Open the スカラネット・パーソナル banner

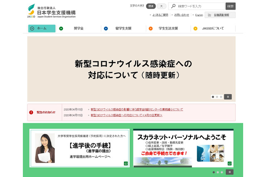click(x=183, y=148)
